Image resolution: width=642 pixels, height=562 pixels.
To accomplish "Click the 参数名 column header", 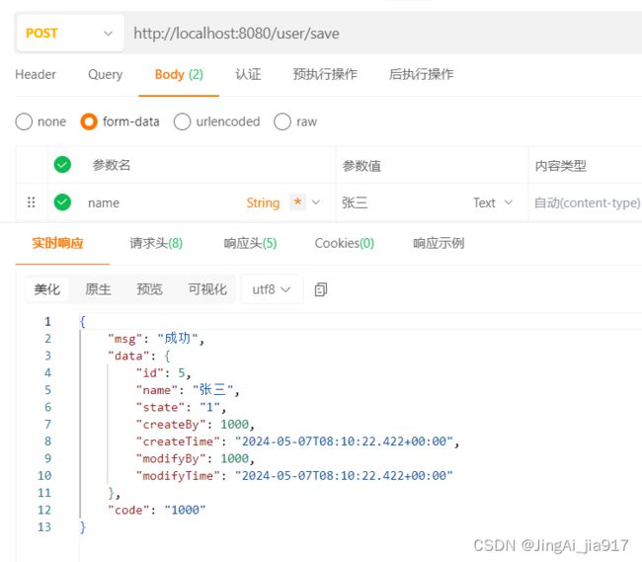I will click(112, 165).
